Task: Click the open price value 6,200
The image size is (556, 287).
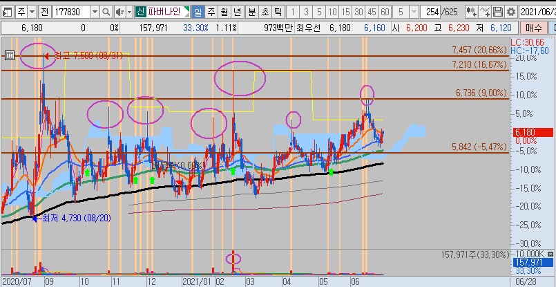Action: coord(416,28)
